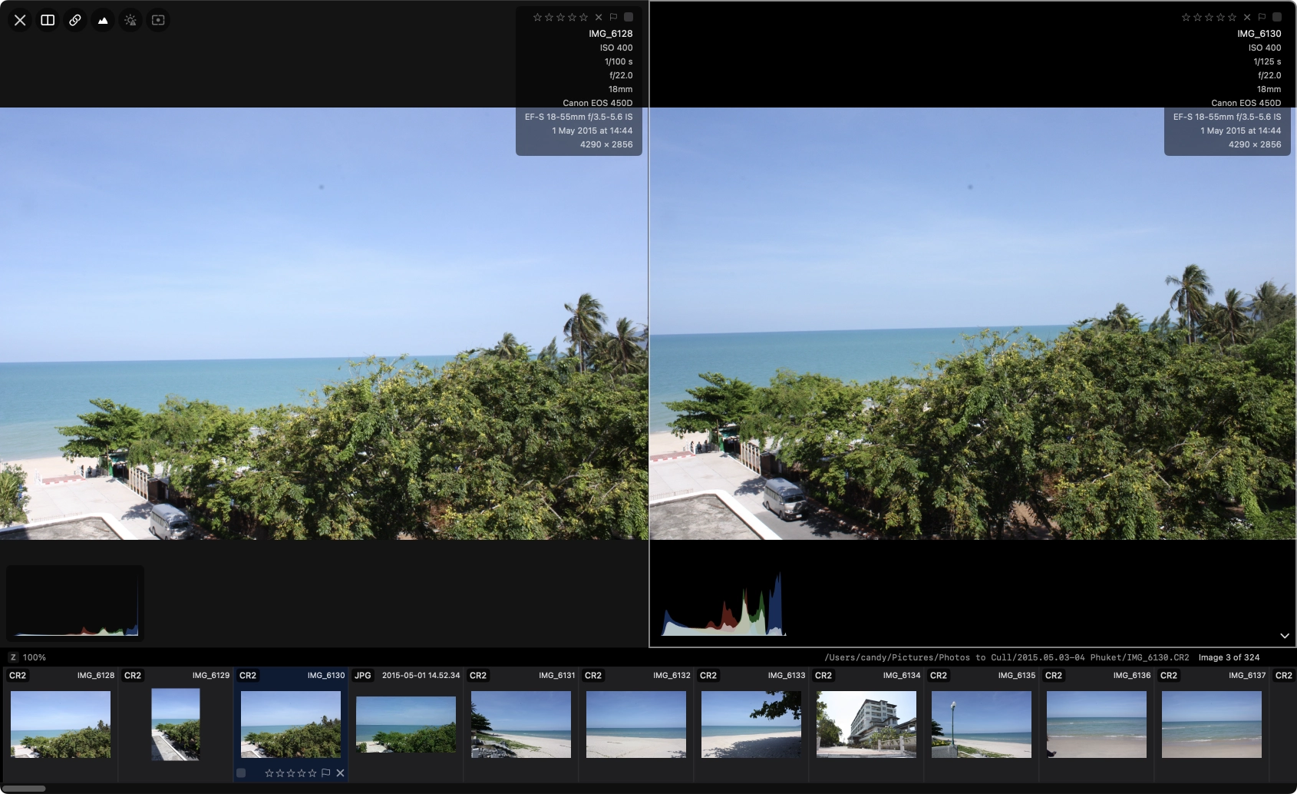Give IMG_6128 pane a five-star rating
The height and width of the screenshot is (794, 1297).
point(584,17)
